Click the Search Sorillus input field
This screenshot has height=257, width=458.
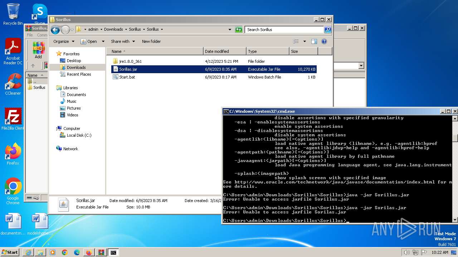(x=284, y=30)
